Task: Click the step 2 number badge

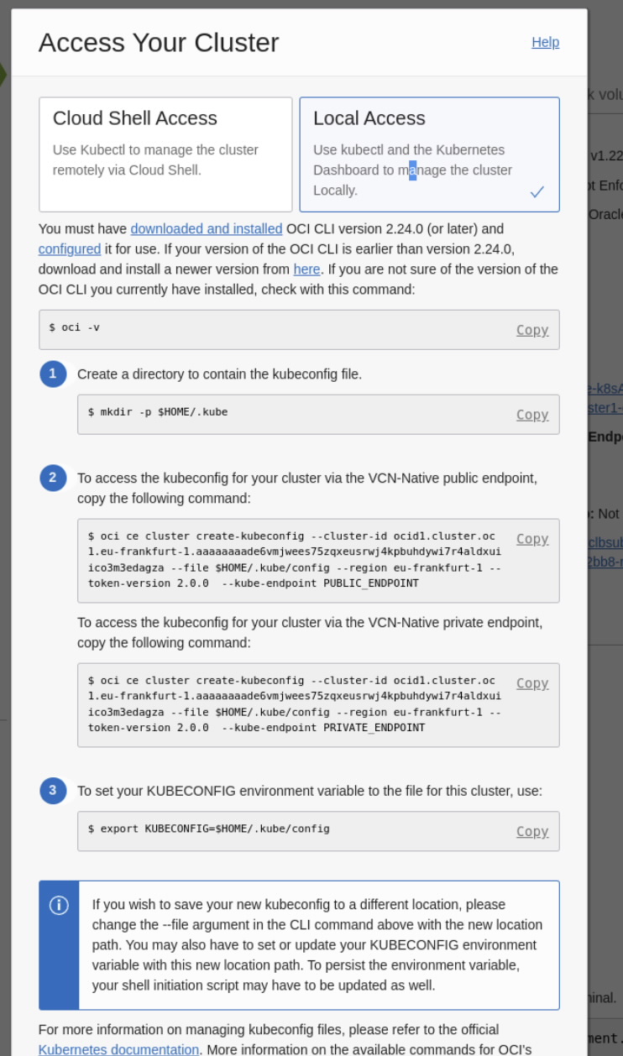Action: tap(53, 478)
